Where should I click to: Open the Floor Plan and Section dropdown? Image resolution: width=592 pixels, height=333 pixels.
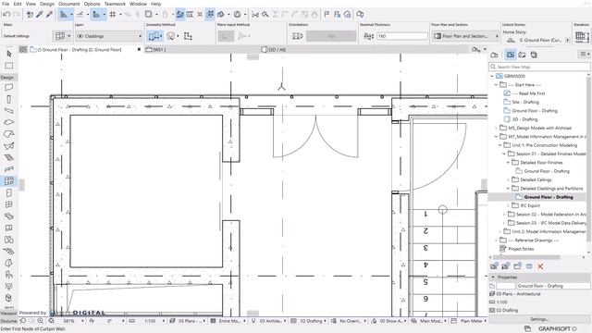465,36
